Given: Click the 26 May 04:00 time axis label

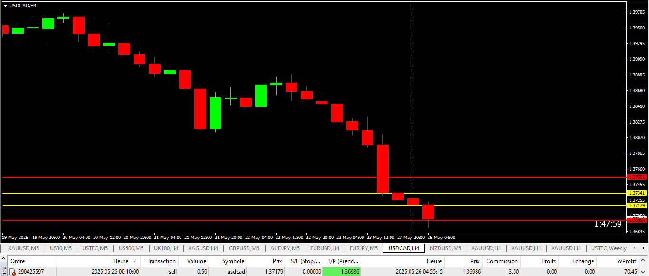Looking at the screenshot, I should click(441, 237).
